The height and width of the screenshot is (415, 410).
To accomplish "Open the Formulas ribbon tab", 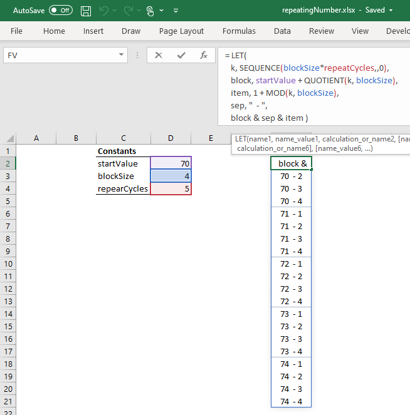I will (x=239, y=31).
